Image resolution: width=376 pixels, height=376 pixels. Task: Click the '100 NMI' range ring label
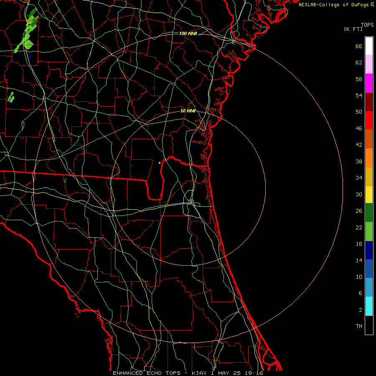click(x=188, y=33)
